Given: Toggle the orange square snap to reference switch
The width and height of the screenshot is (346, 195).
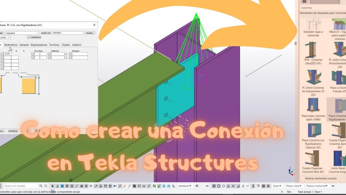Looking at the screenshot, I should point(263,186).
